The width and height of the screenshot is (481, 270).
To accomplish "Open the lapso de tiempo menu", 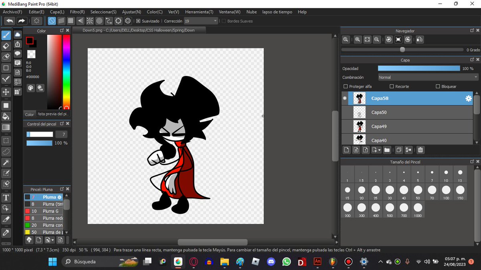I will [277, 12].
